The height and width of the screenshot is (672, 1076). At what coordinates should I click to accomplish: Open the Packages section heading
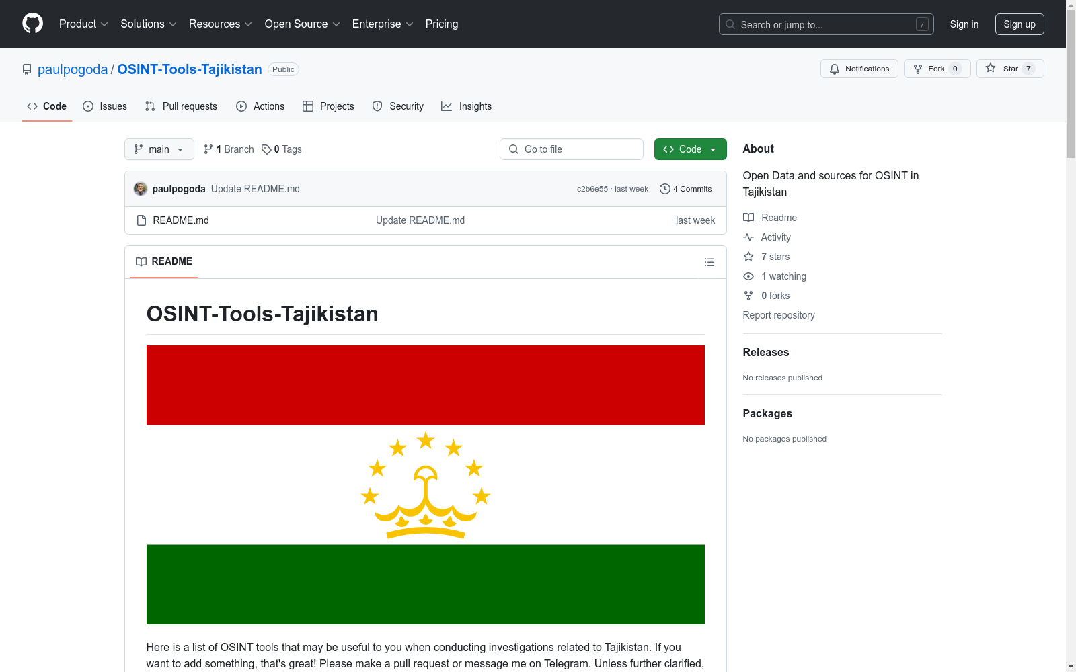coord(767,413)
